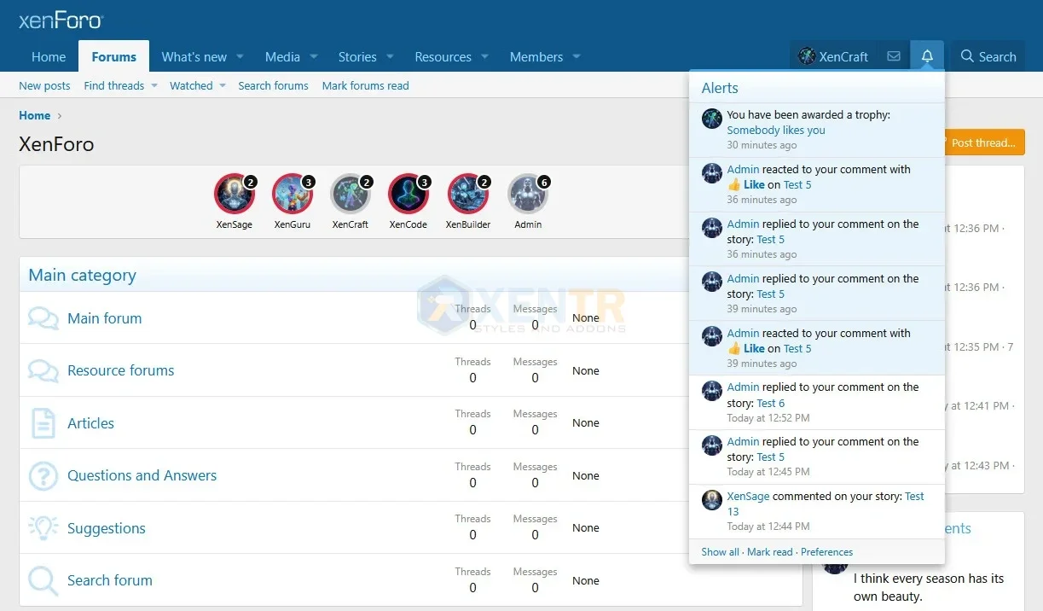Expand the Resources dropdown arrow
Image resolution: width=1043 pixels, height=611 pixels.
click(484, 57)
